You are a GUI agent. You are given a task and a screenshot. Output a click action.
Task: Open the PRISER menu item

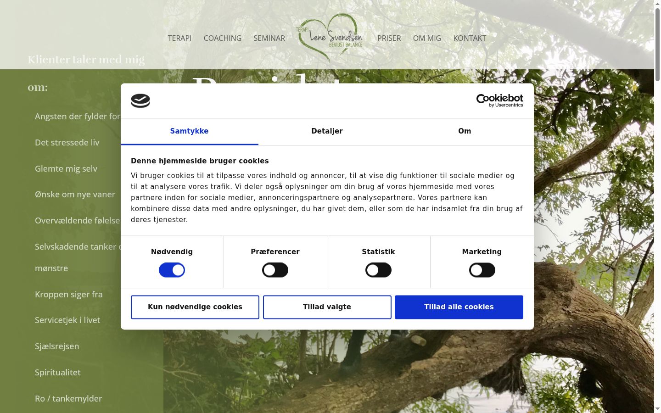389,38
